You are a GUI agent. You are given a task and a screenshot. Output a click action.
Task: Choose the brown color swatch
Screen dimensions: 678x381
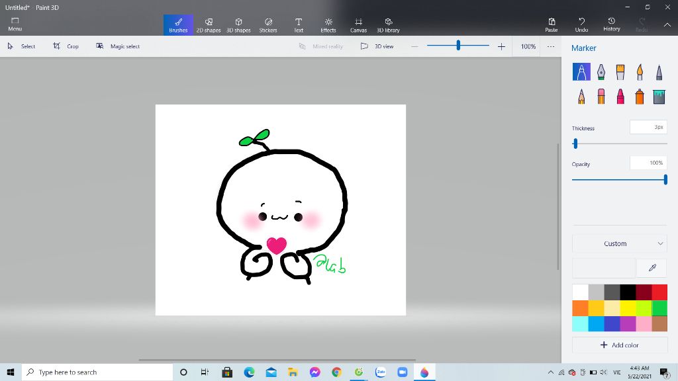(x=659, y=323)
